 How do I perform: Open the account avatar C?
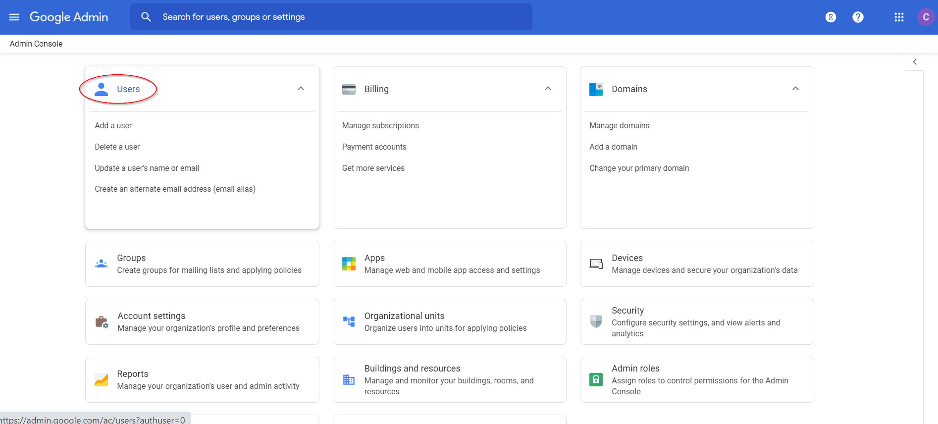coord(926,17)
